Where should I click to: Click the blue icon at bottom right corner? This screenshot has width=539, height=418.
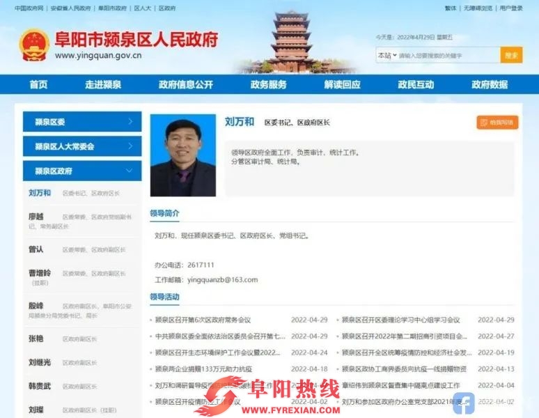463,403
